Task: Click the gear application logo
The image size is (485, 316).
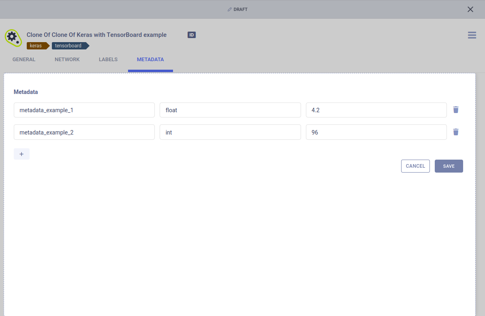Action: click(13, 37)
